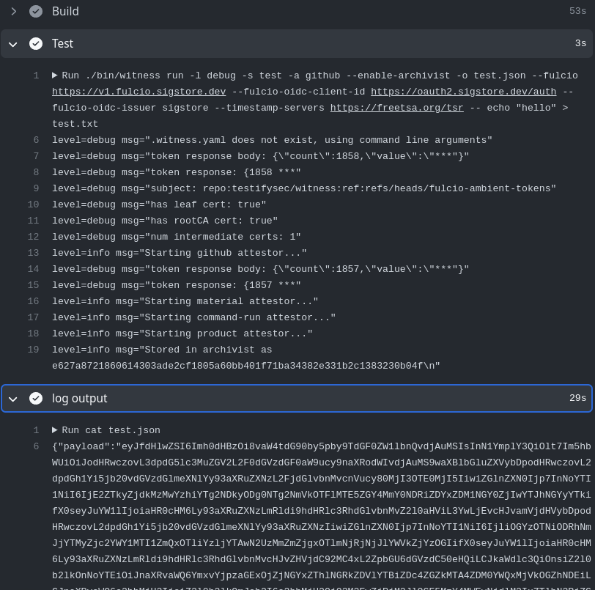Screen dimensions: 595x590
Task: Click the success check icon next to Test
Action: (x=36, y=43)
